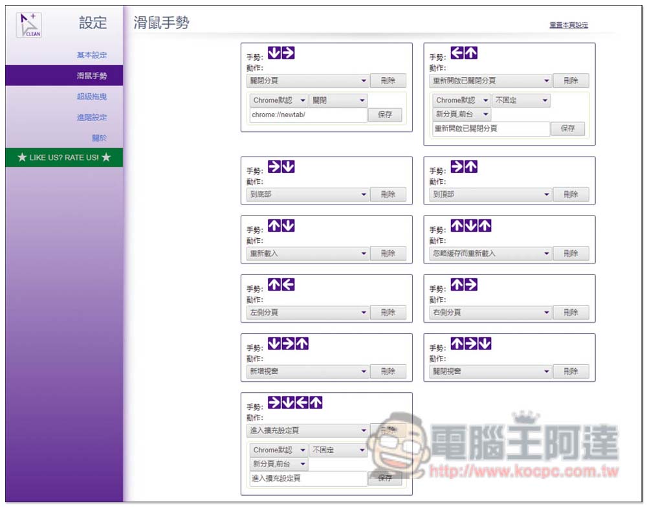Image resolution: width=647 pixels, height=508 pixels.
Task: Open the 新分頁,前台 dropdown in 進入擴充設定頁 box
Action: pos(278,464)
